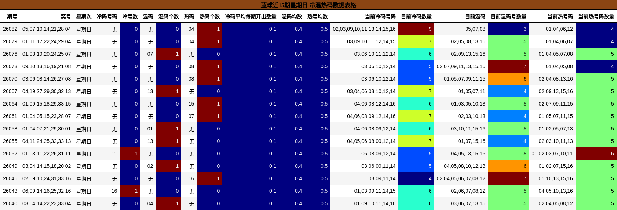The image size is (617, 210).
Task: Click the 温码个数 column header
Action: [x=168, y=16]
